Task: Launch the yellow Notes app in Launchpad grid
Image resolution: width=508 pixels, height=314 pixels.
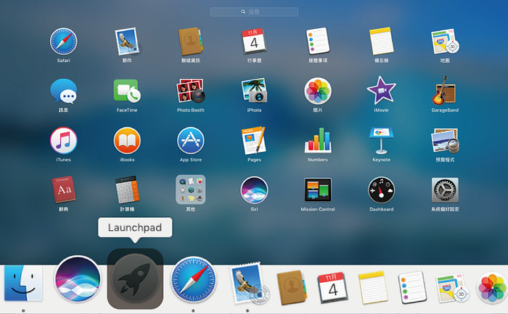Action: click(x=381, y=41)
